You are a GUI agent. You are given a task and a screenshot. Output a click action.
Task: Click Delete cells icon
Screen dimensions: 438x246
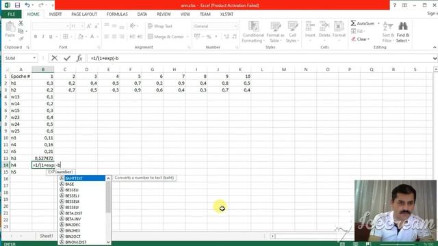point(324,31)
